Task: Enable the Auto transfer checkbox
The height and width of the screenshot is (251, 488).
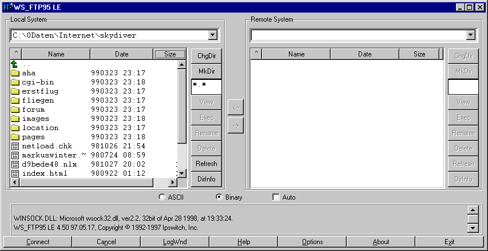Action: point(276,197)
